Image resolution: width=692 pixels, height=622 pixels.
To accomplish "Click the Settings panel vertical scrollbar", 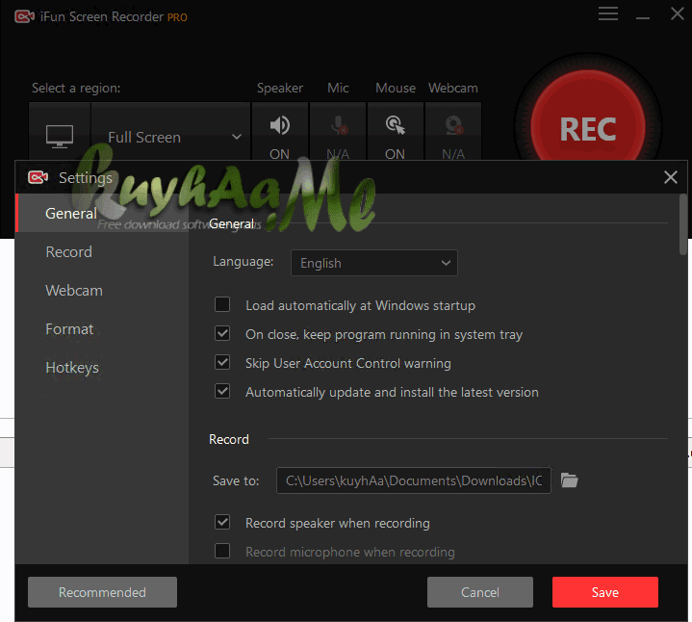I will 683,224.
